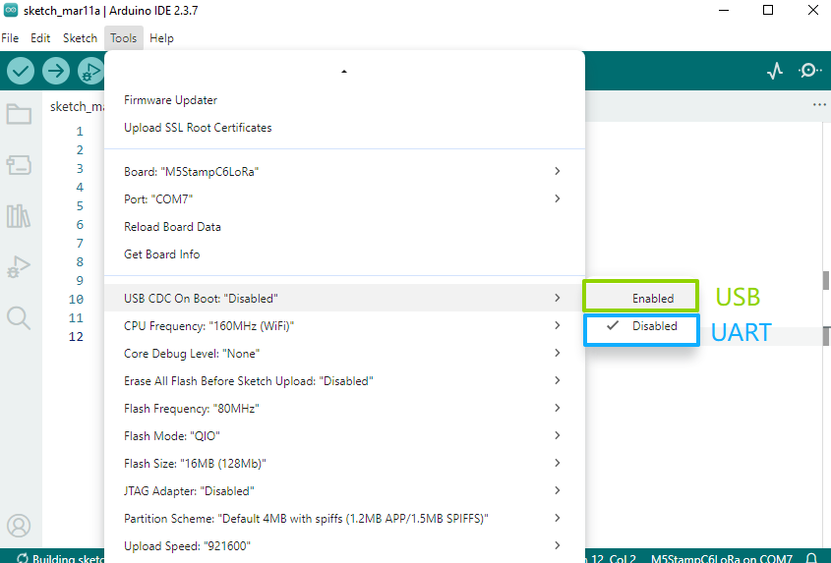Open the Serial Plotter icon

[775, 71]
